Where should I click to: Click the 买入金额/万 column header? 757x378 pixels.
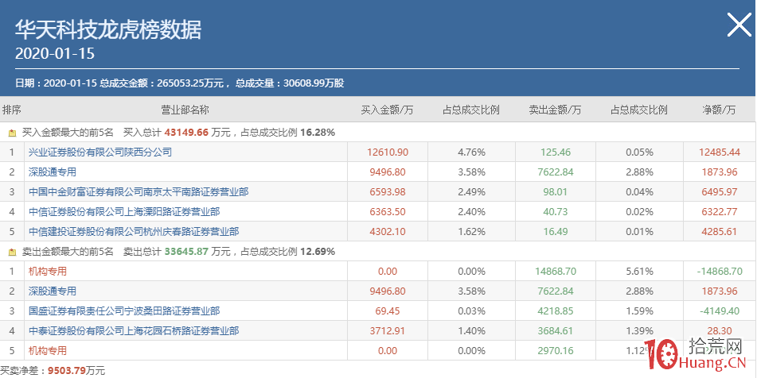(387, 110)
